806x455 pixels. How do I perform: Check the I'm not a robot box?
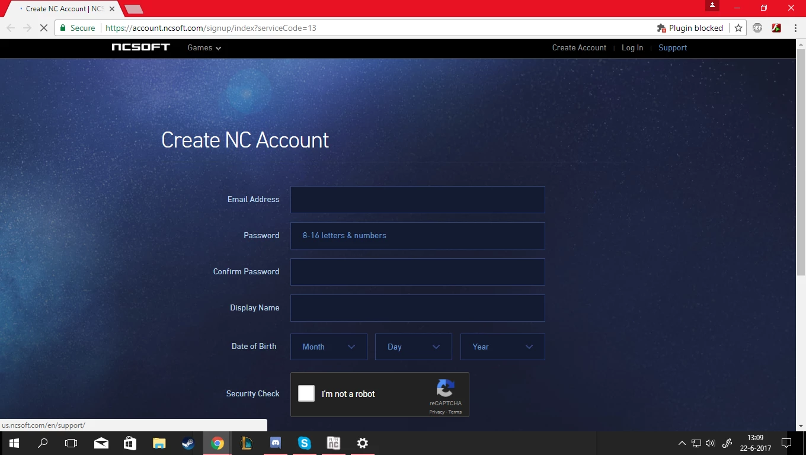pyautogui.click(x=306, y=393)
